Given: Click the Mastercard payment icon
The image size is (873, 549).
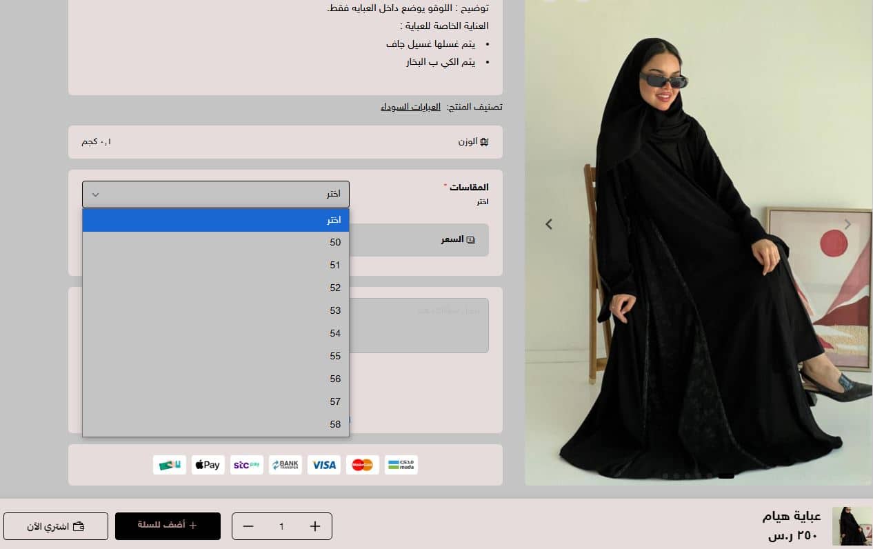Looking at the screenshot, I should (x=363, y=465).
